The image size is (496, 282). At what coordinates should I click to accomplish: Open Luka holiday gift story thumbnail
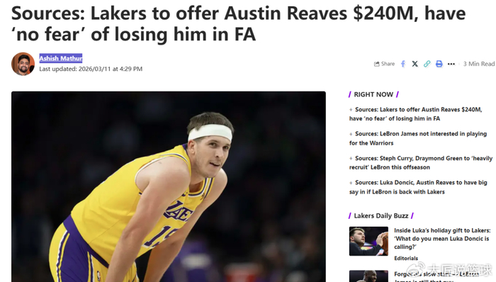tap(368, 241)
